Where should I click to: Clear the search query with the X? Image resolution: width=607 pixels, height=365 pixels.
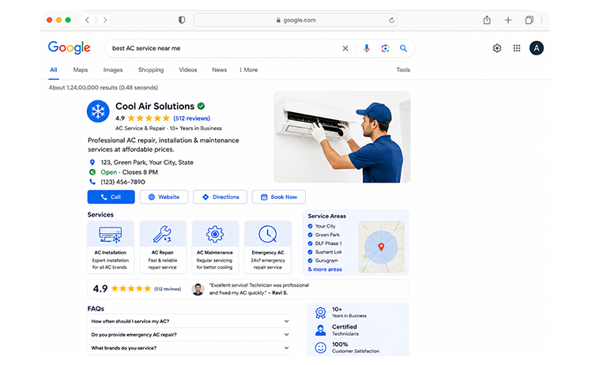tap(345, 48)
